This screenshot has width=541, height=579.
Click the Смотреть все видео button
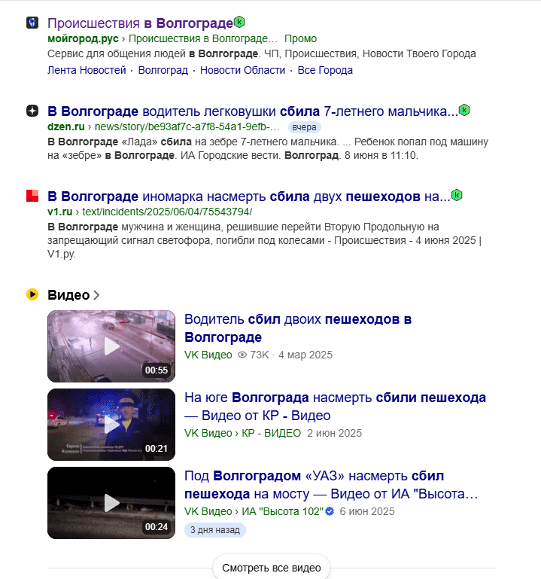coord(272,568)
